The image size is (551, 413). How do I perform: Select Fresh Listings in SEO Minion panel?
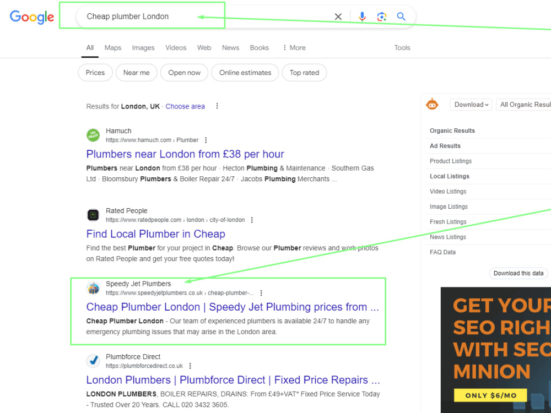click(x=448, y=222)
